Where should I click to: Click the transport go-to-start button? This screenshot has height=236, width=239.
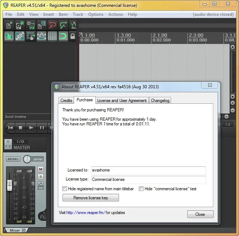tap(10, 128)
